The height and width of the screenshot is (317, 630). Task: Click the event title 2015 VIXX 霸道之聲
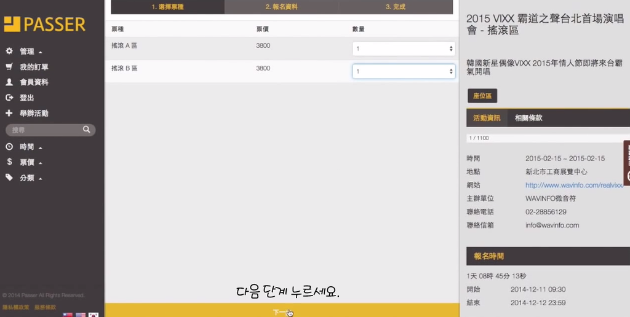tap(545, 24)
